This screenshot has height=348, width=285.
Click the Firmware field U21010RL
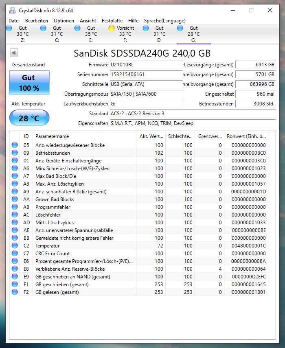coord(146,65)
